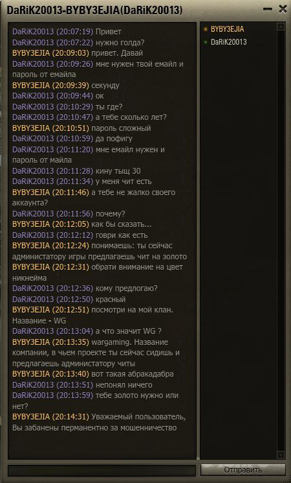Click the Отправить send button
This screenshot has height=483, width=291.
tap(242, 470)
